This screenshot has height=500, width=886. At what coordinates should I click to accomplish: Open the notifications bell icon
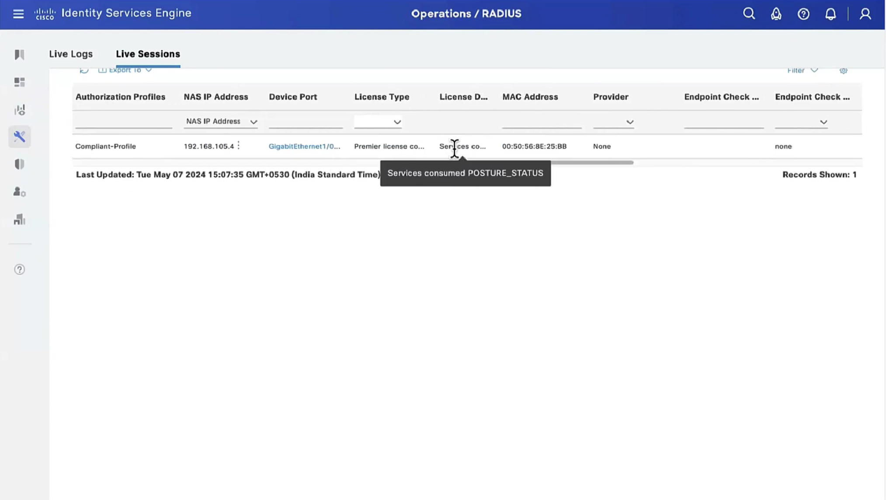pos(830,14)
